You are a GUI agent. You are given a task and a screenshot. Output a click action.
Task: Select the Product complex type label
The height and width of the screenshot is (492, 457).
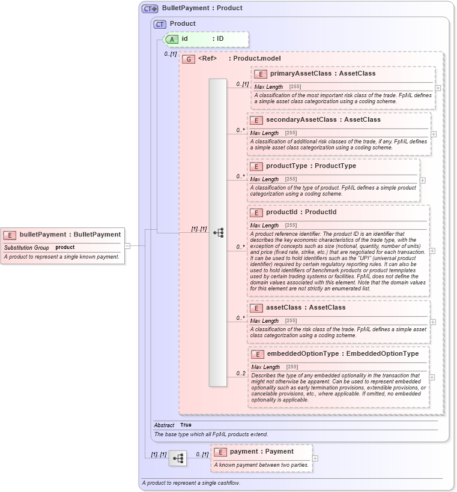tap(183, 24)
